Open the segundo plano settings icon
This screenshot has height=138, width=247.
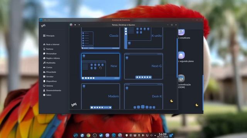[x=181, y=55]
